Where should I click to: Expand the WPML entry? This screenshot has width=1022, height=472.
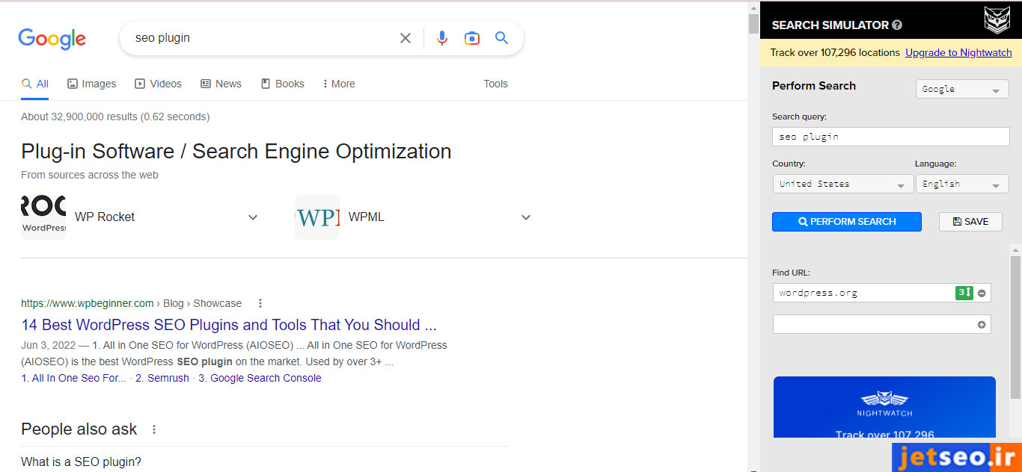(x=526, y=217)
